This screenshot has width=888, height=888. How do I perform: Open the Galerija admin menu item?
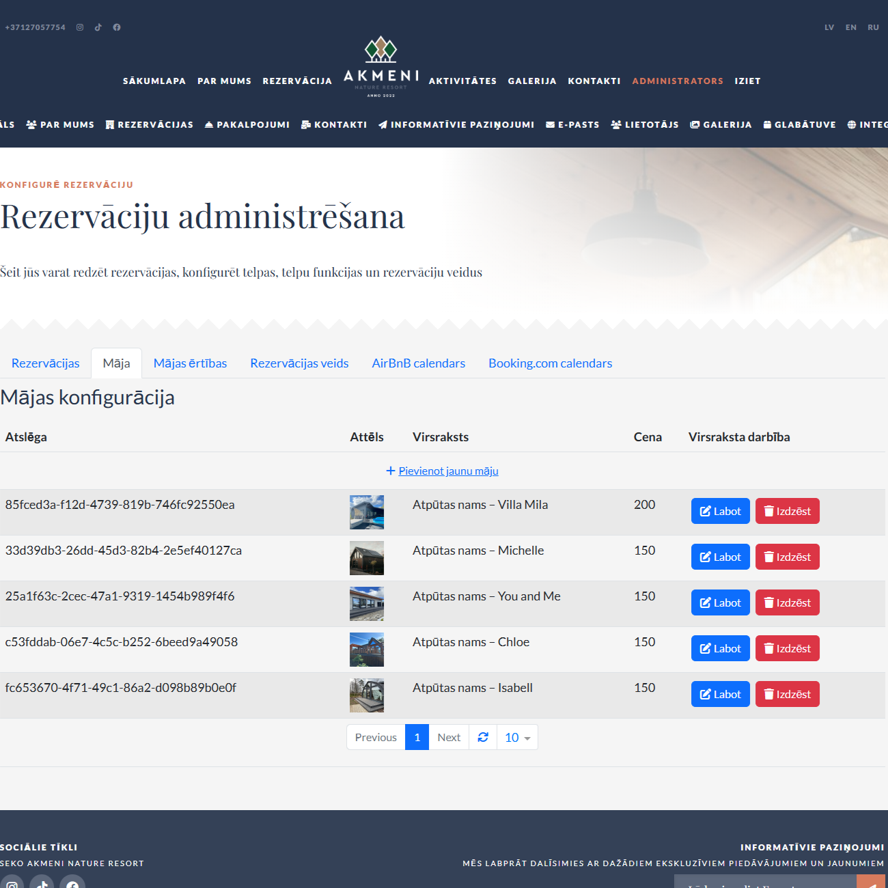721,125
